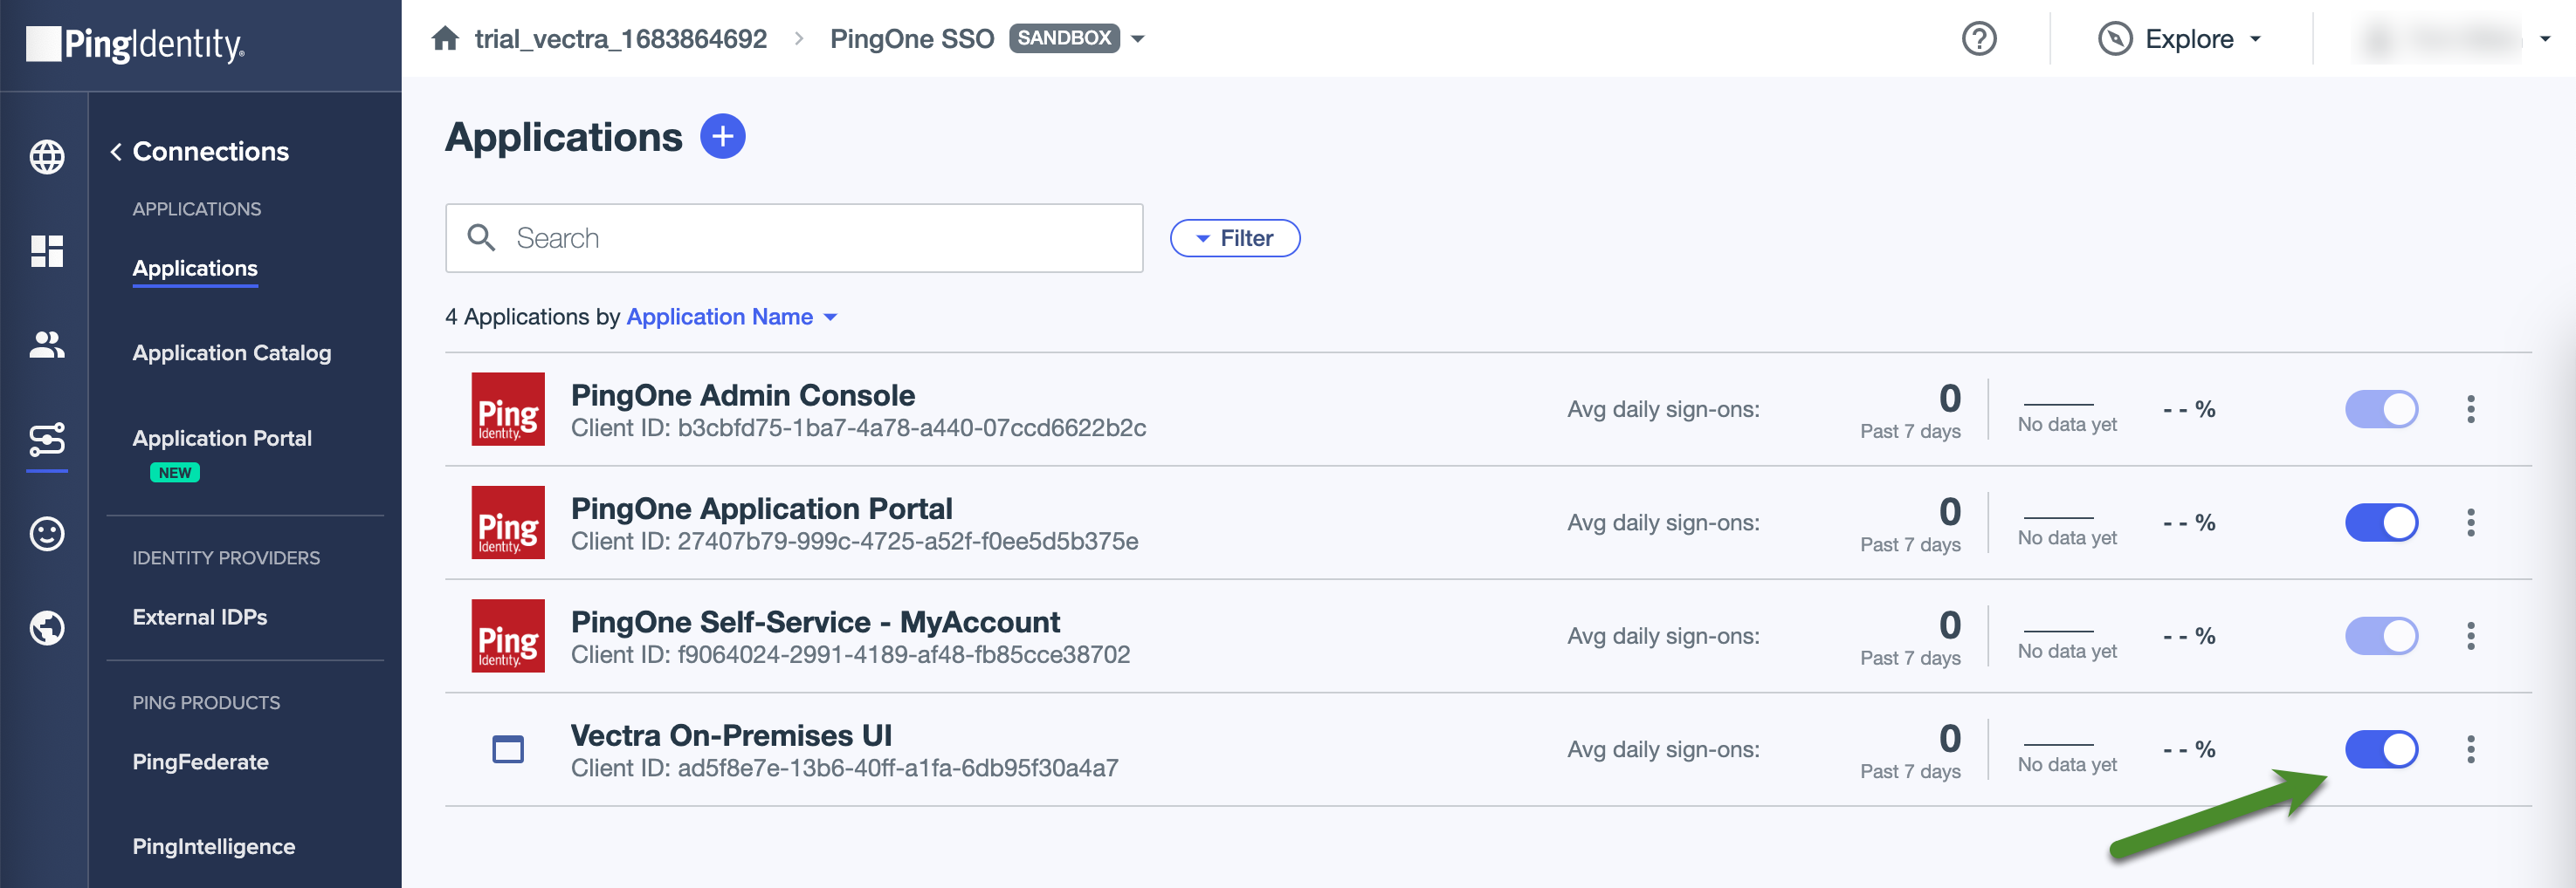Viewport: 2576px width, 888px height.
Task: Enable the PingOne Admin Console application
Action: tap(2381, 408)
